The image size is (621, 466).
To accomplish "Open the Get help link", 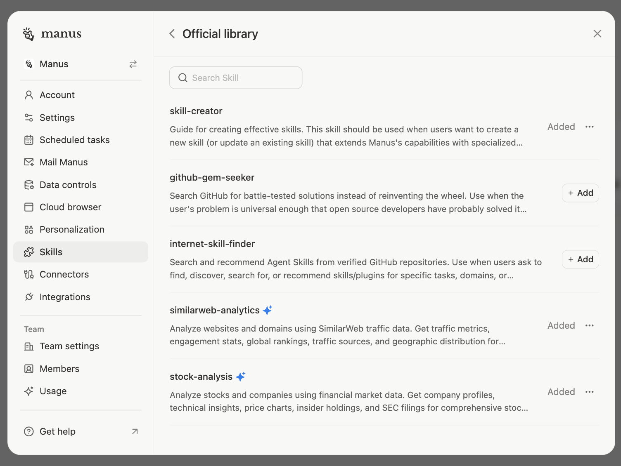I will click(81, 432).
